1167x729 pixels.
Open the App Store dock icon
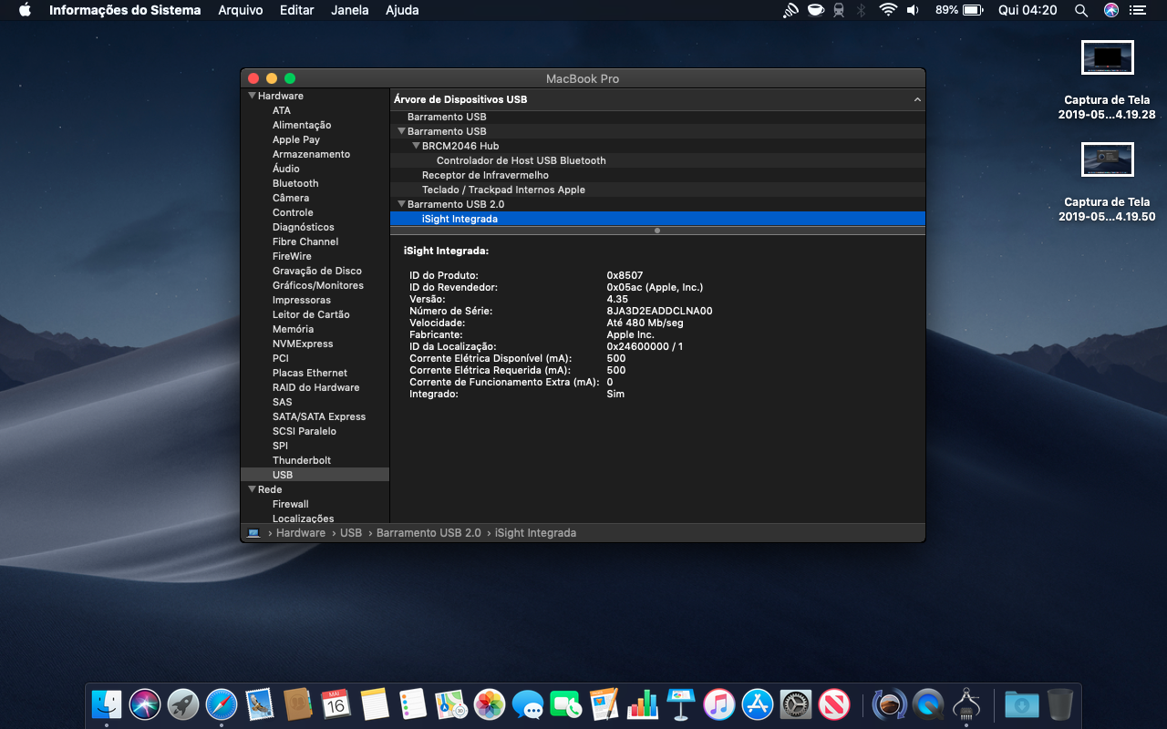(x=758, y=704)
